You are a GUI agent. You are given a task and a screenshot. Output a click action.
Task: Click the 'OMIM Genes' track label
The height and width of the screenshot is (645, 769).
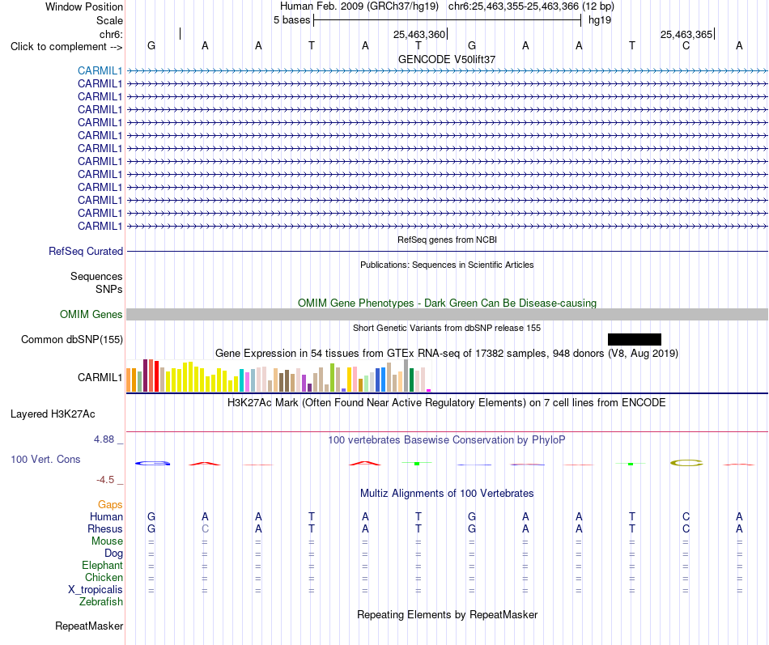(x=91, y=314)
